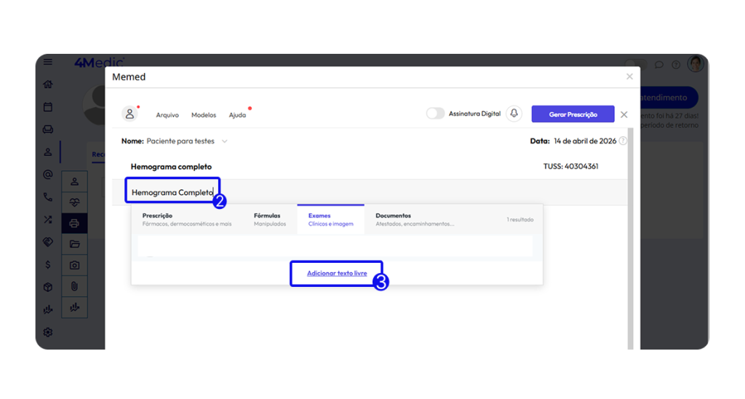Click the camera icon in submenu
This screenshot has width=745, height=399.
pos(74,265)
